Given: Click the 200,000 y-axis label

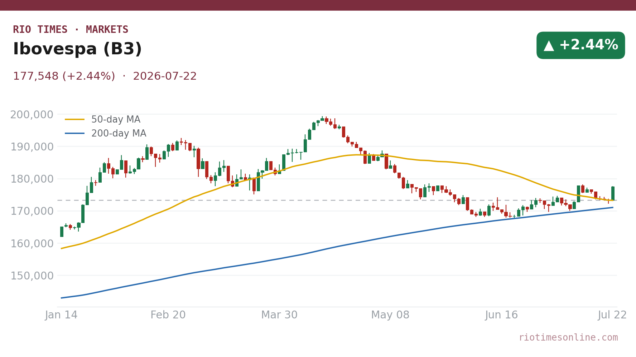Looking at the screenshot, I should 32,115.
